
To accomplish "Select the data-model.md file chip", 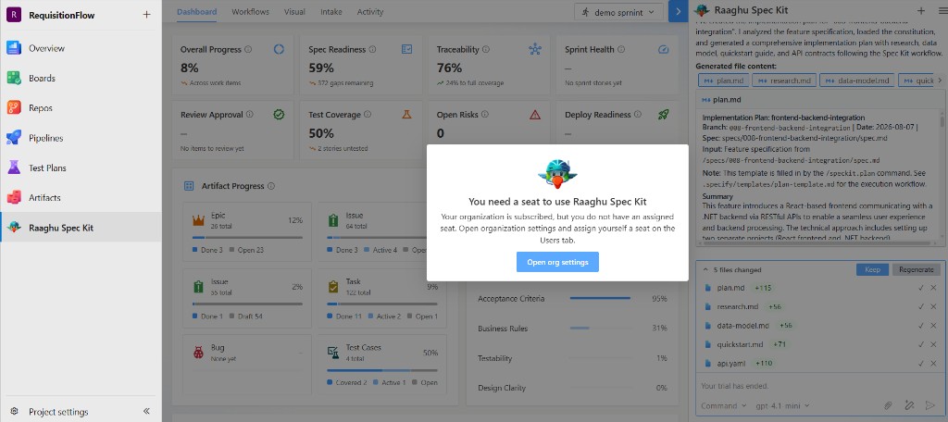I will coord(857,81).
